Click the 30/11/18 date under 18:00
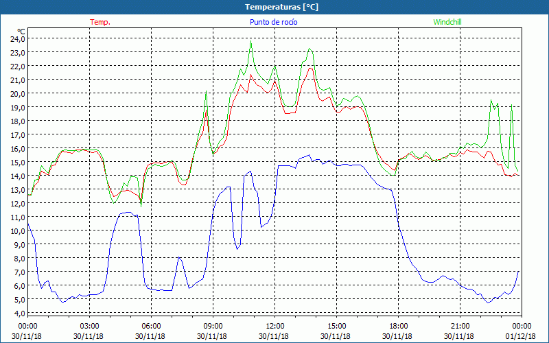The image size is (549, 343). (x=397, y=336)
